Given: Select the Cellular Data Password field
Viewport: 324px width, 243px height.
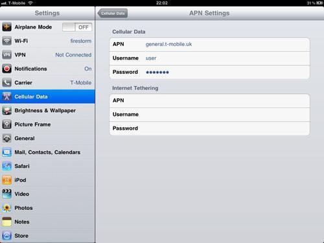Looking at the screenshot, I should point(209,72).
